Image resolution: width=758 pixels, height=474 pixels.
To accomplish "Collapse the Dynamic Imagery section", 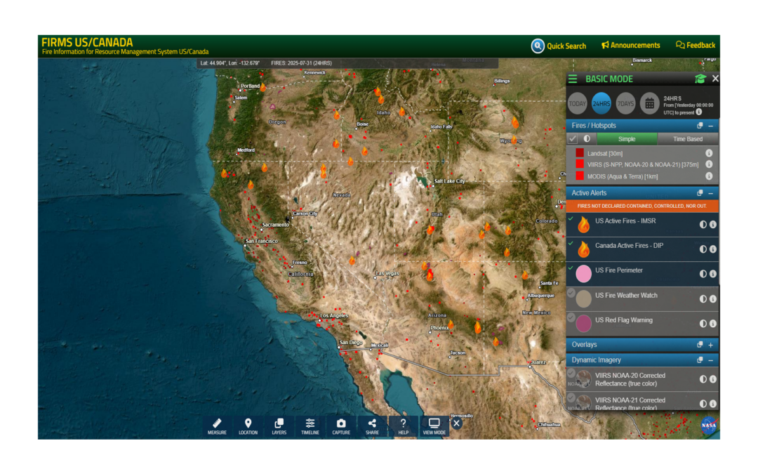I will tap(711, 360).
